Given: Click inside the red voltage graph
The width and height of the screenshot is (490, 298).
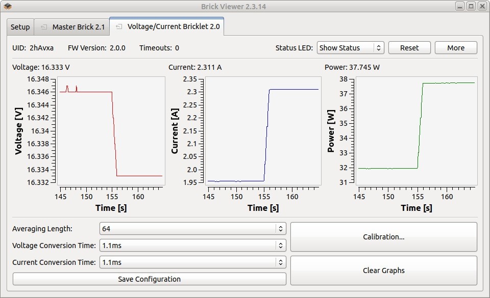Looking at the screenshot, I should tap(111, 131).
